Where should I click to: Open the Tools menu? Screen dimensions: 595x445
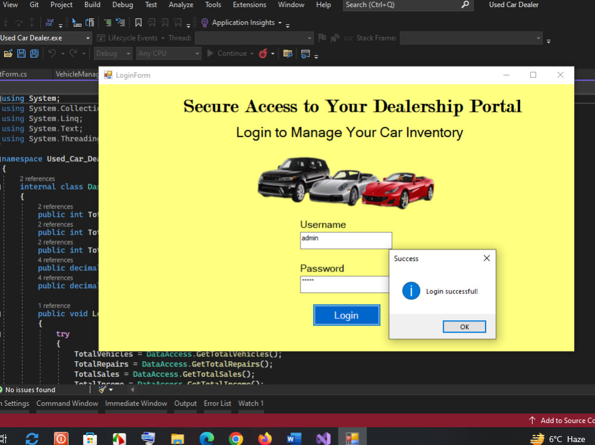[213, 5]
